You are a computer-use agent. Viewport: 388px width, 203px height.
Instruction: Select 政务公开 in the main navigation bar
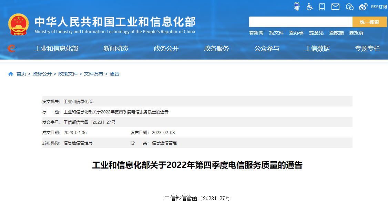click(166, 49)
